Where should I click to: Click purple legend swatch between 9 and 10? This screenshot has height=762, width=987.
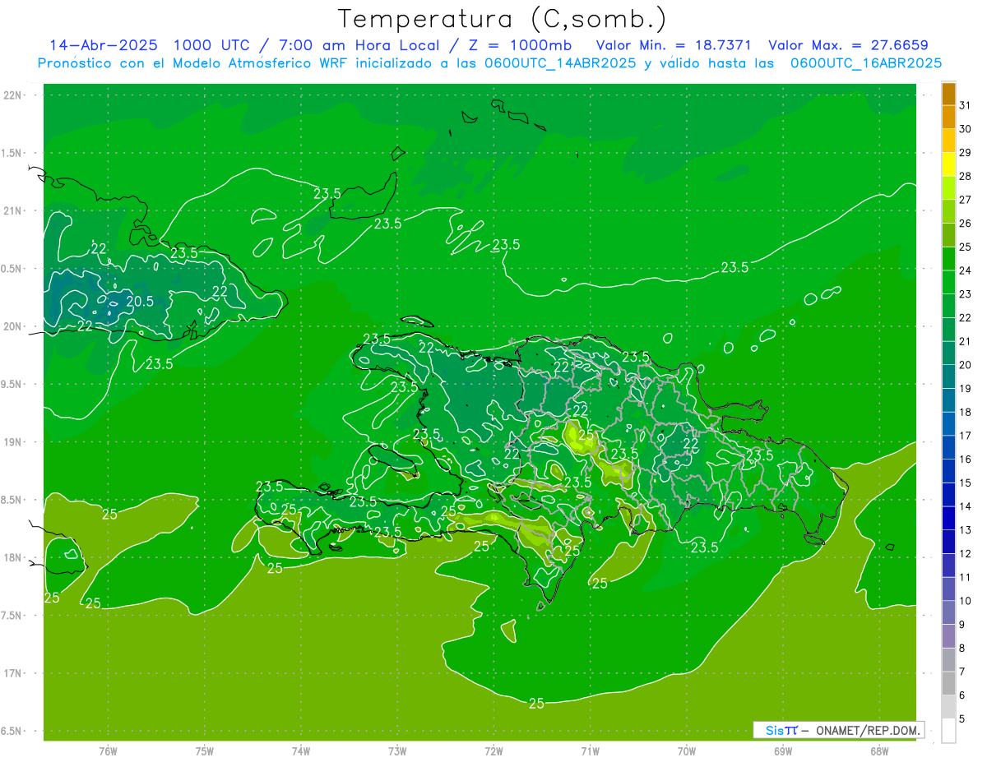point(948,613)
